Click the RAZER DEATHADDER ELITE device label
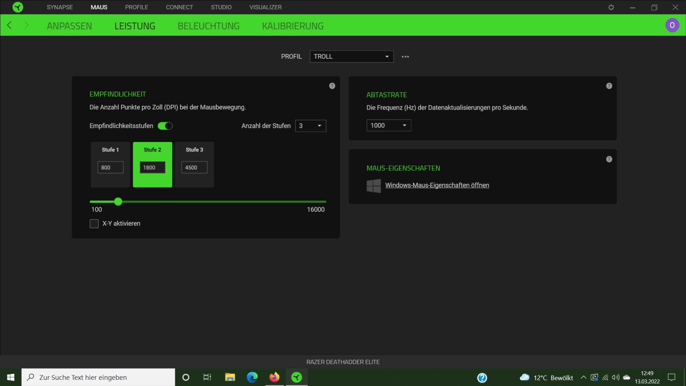 point(343,362)
